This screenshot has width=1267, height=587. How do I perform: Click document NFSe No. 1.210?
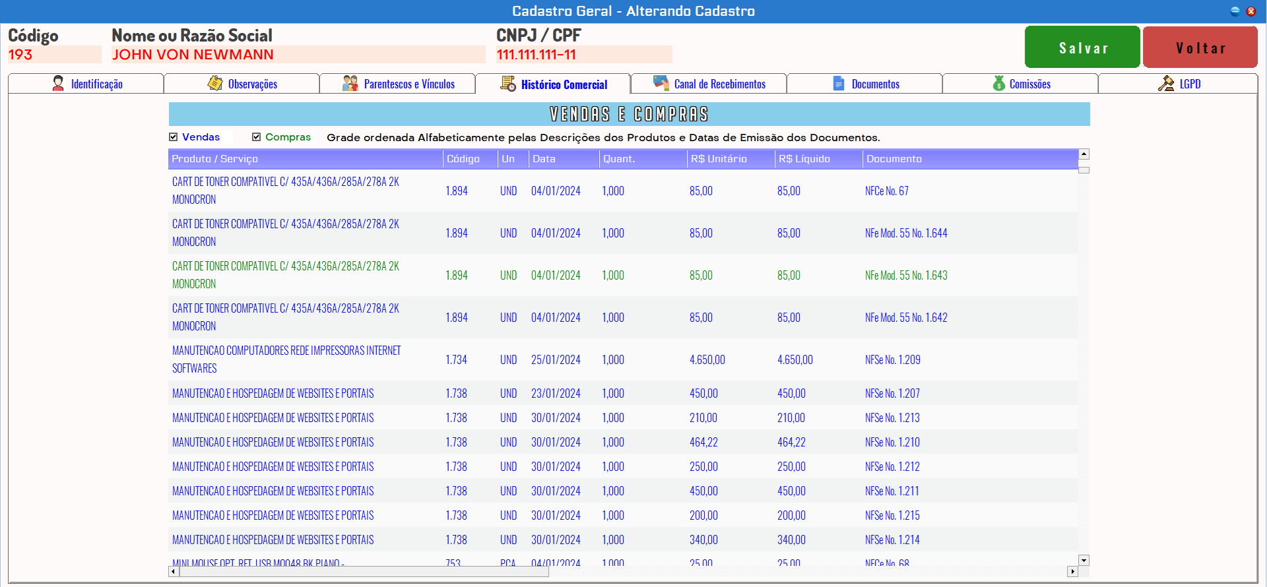pyautogui.click(x=892, y=442)
